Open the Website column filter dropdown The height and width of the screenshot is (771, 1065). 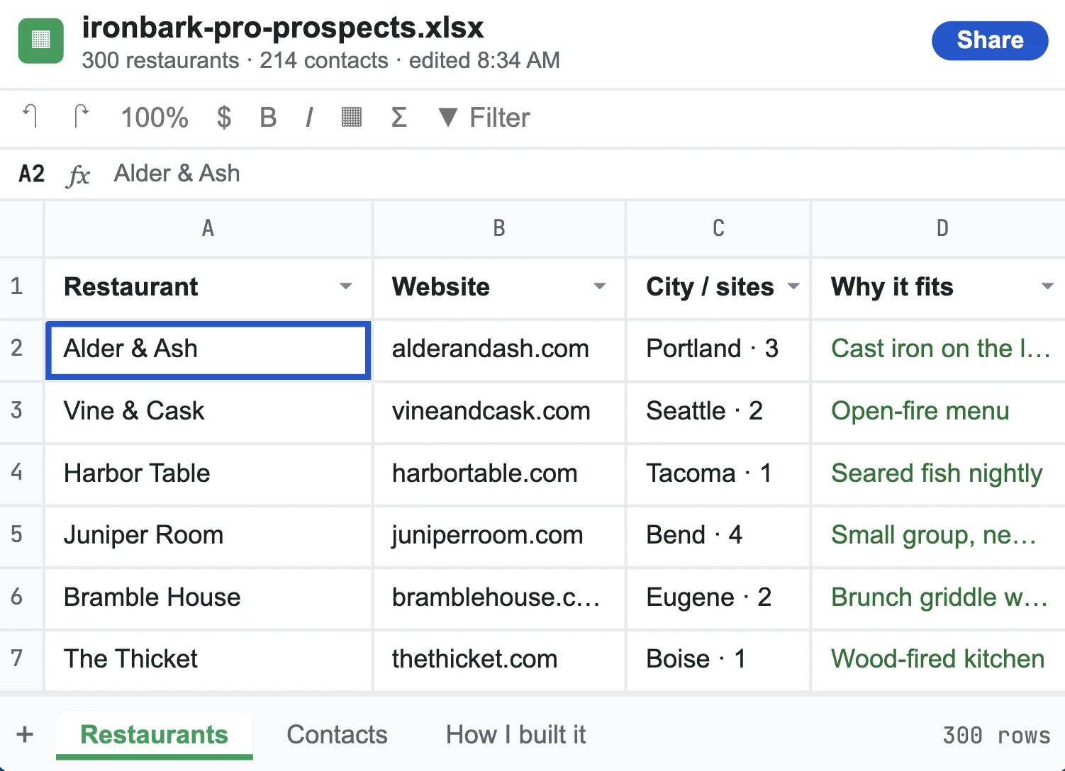coord(600,286)
